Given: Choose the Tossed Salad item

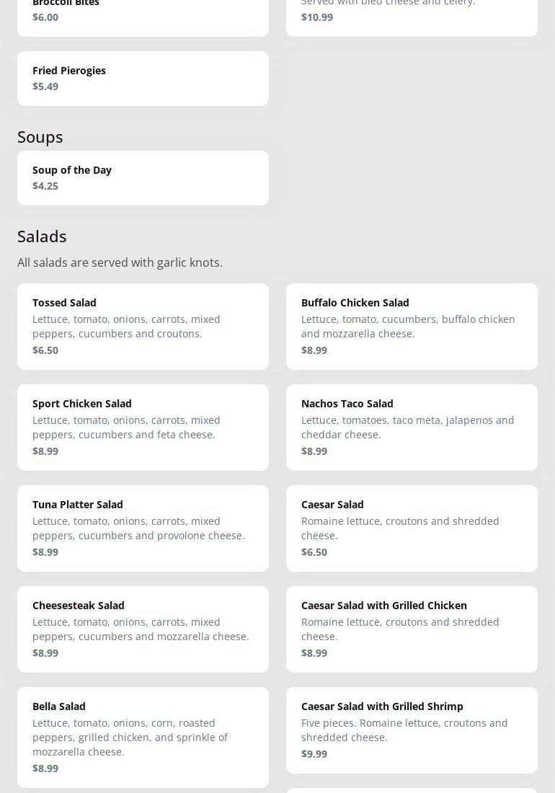Looking at the screenshot, I should click(x=143, y=327).
